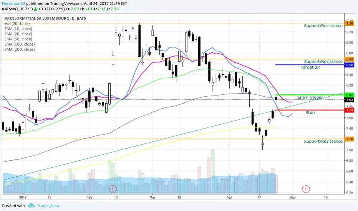Click the Apr date axis label
The height and width of the screenshot is (211, 358).
click(229, 197)
